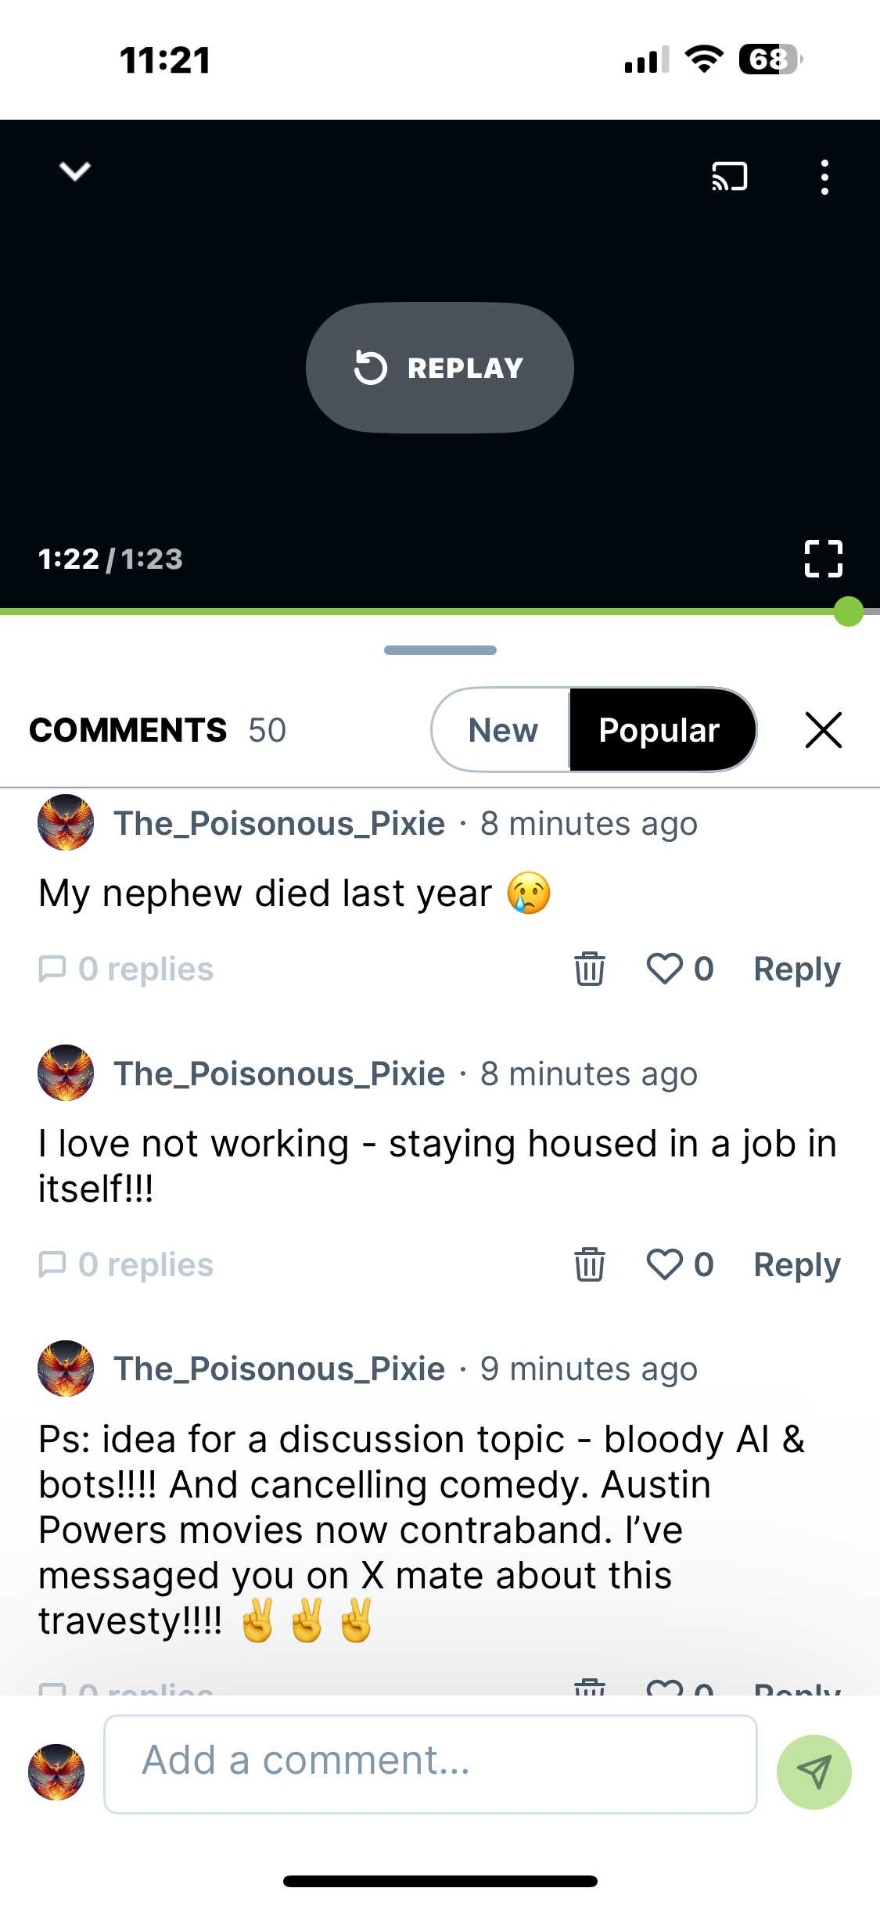Select the Popular comments sort

(659, 730)
